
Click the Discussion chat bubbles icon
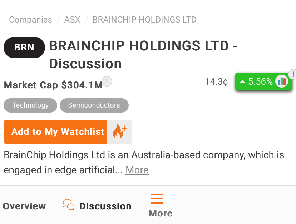(x=68, y=205)
